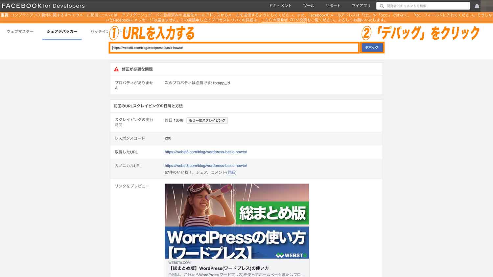The height and width of the screenshot is (277, 493).
Task: Open the カノニカルURL link
Action: pyautogui.click(x=206, y=166)
